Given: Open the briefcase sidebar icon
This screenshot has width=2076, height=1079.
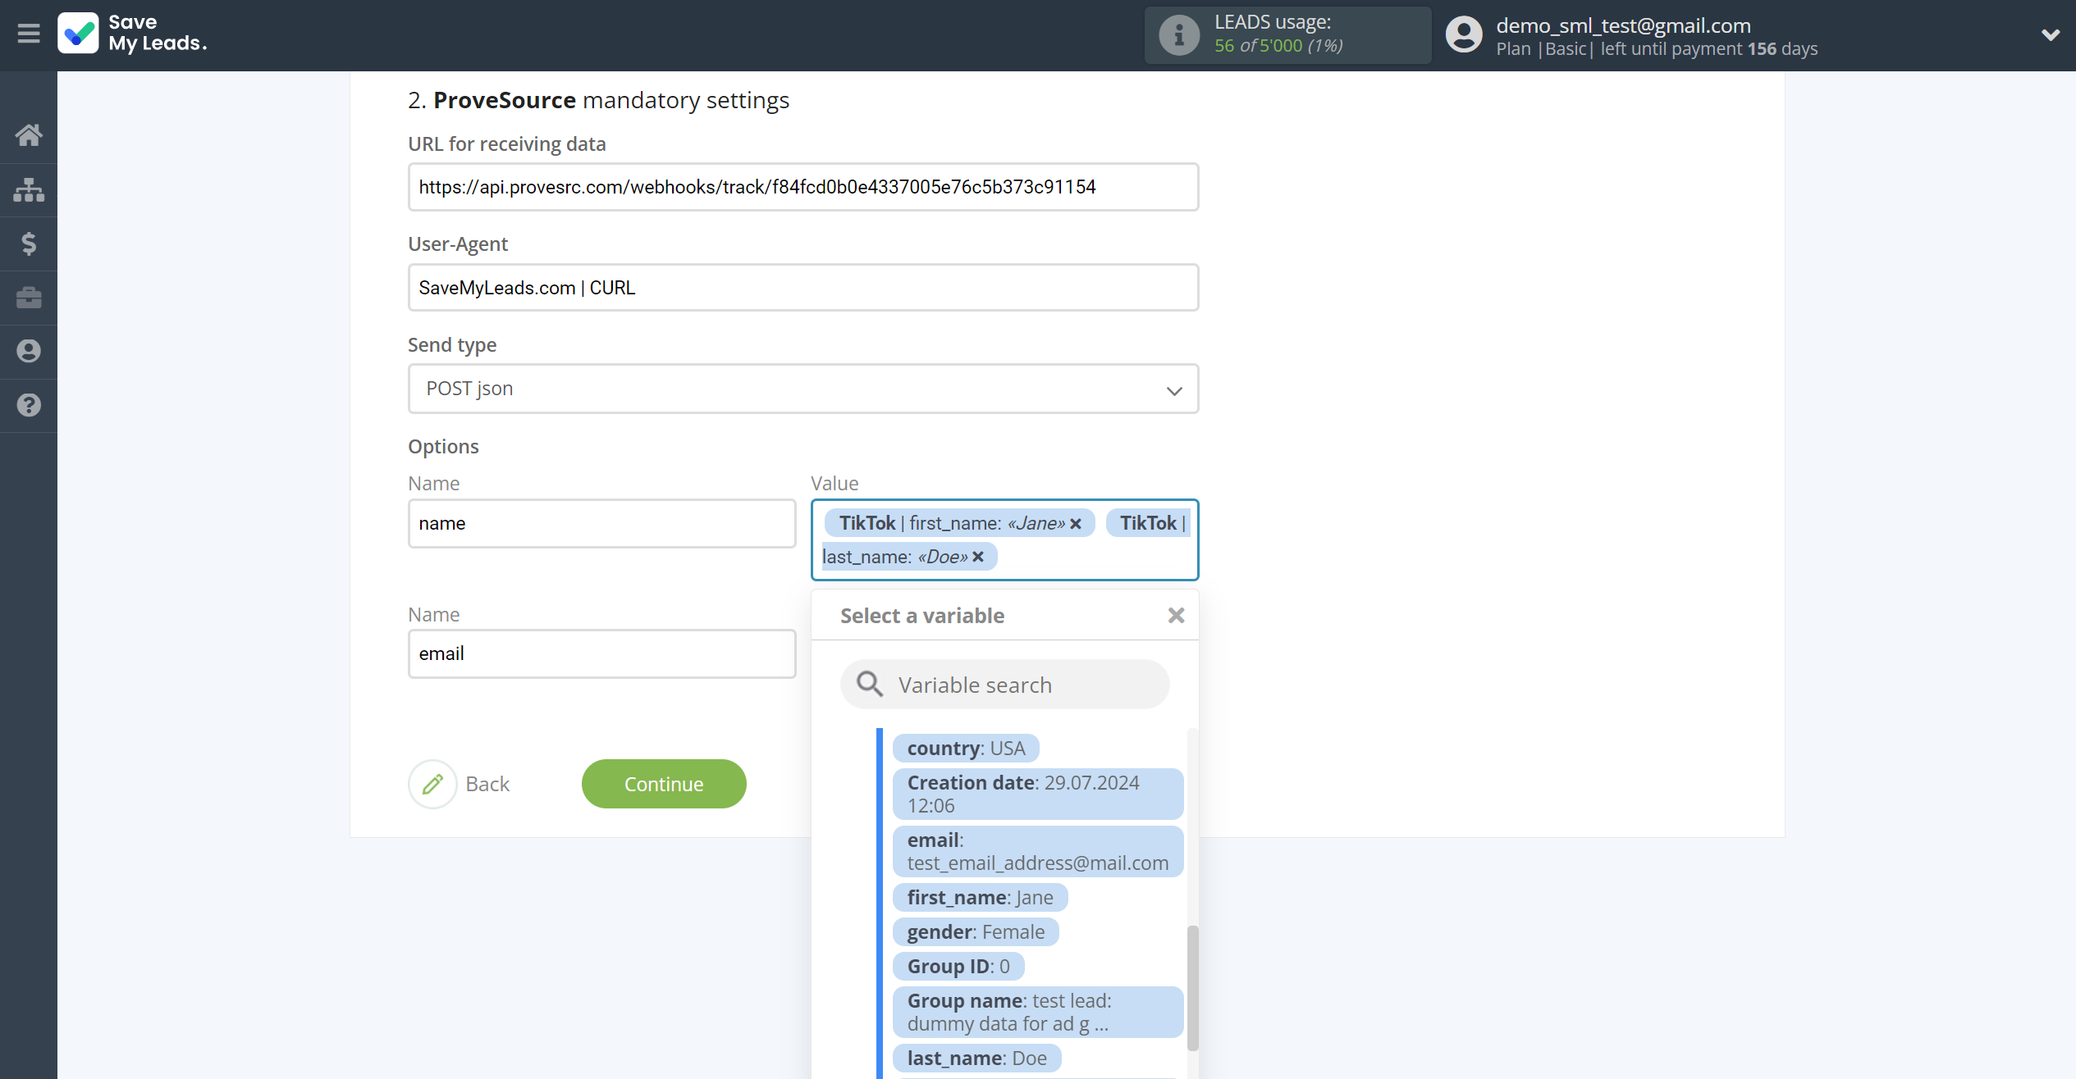Looking at the screenshot, I should [x=29, y=298].
